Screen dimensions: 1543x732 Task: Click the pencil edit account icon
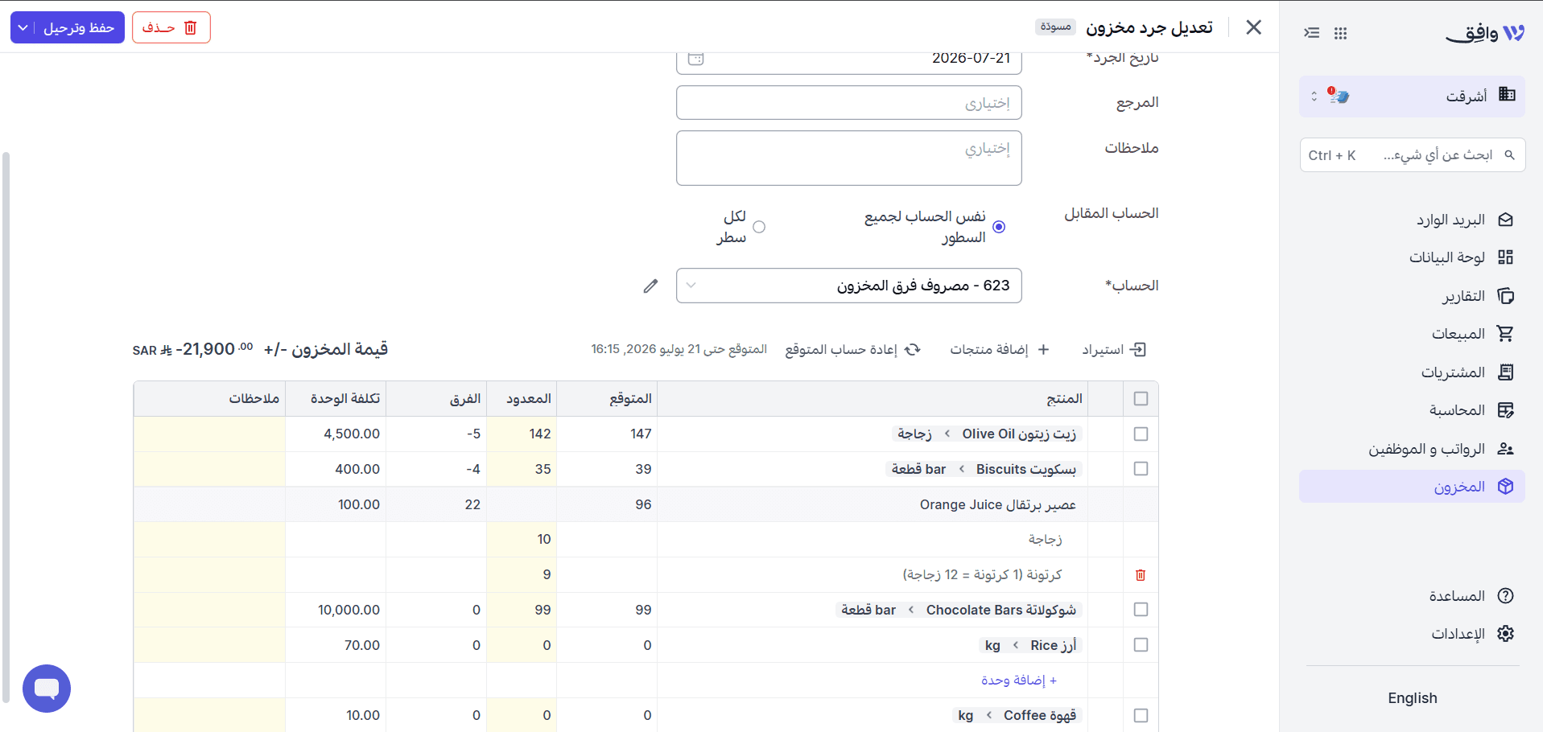tap(650, 286)
